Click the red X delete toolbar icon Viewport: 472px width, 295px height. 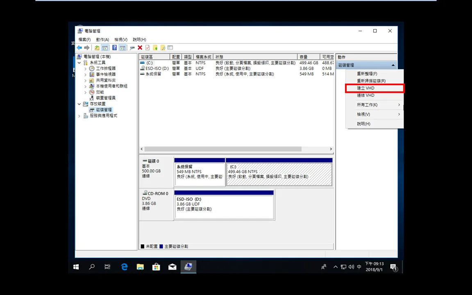coord(140,48)
